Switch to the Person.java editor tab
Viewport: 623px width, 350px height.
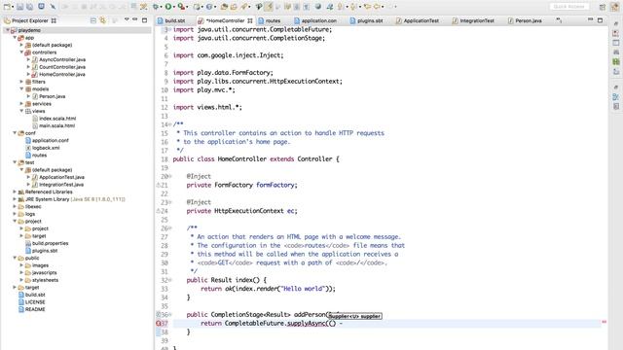(x=528, y=20)
